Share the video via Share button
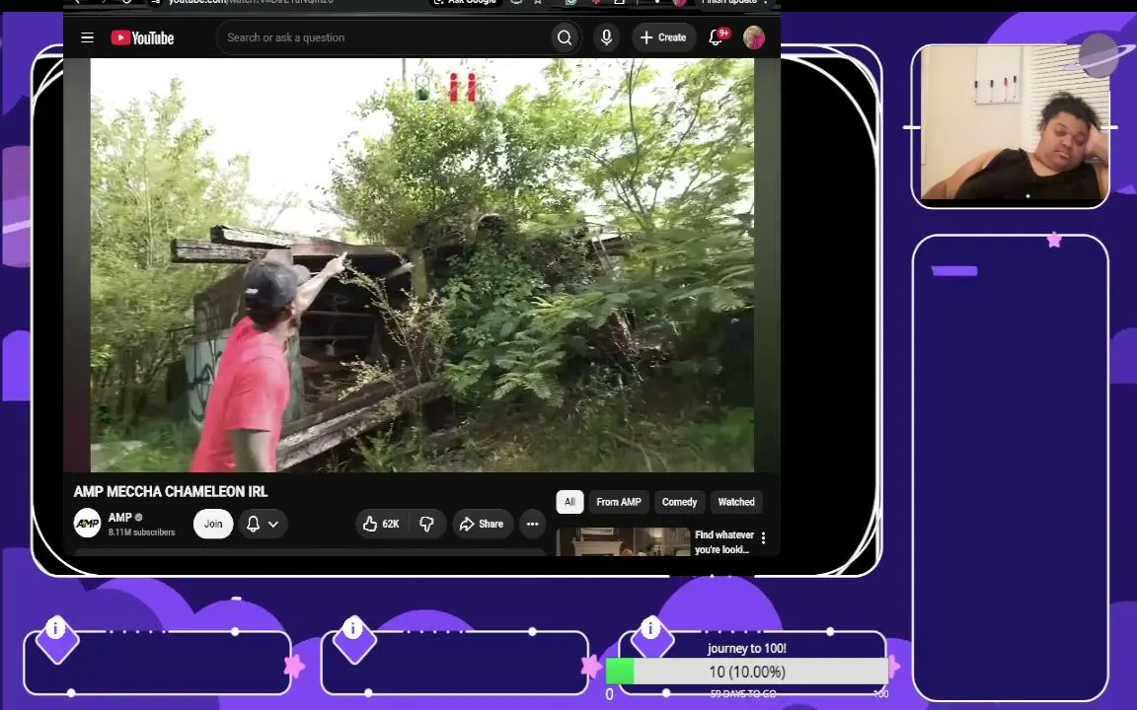1137x710 pixels. tap(483, 524)
